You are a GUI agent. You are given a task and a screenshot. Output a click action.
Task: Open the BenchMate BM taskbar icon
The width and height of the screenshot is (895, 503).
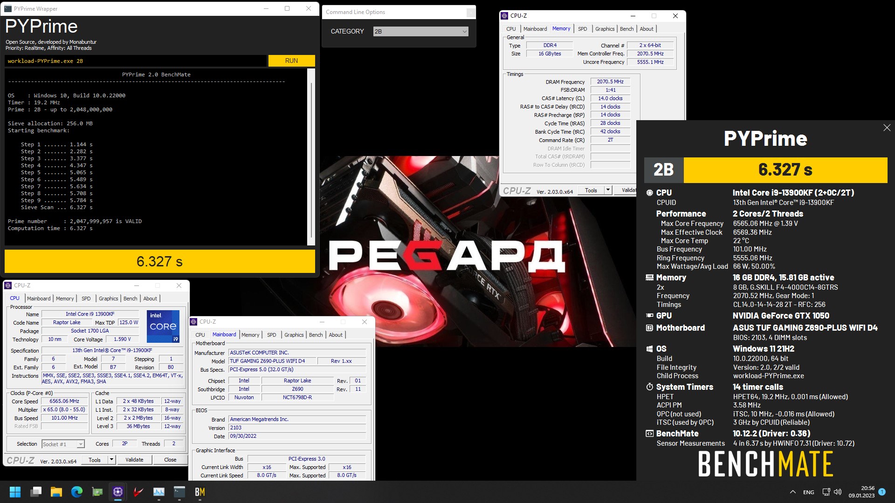pos(200,492)
